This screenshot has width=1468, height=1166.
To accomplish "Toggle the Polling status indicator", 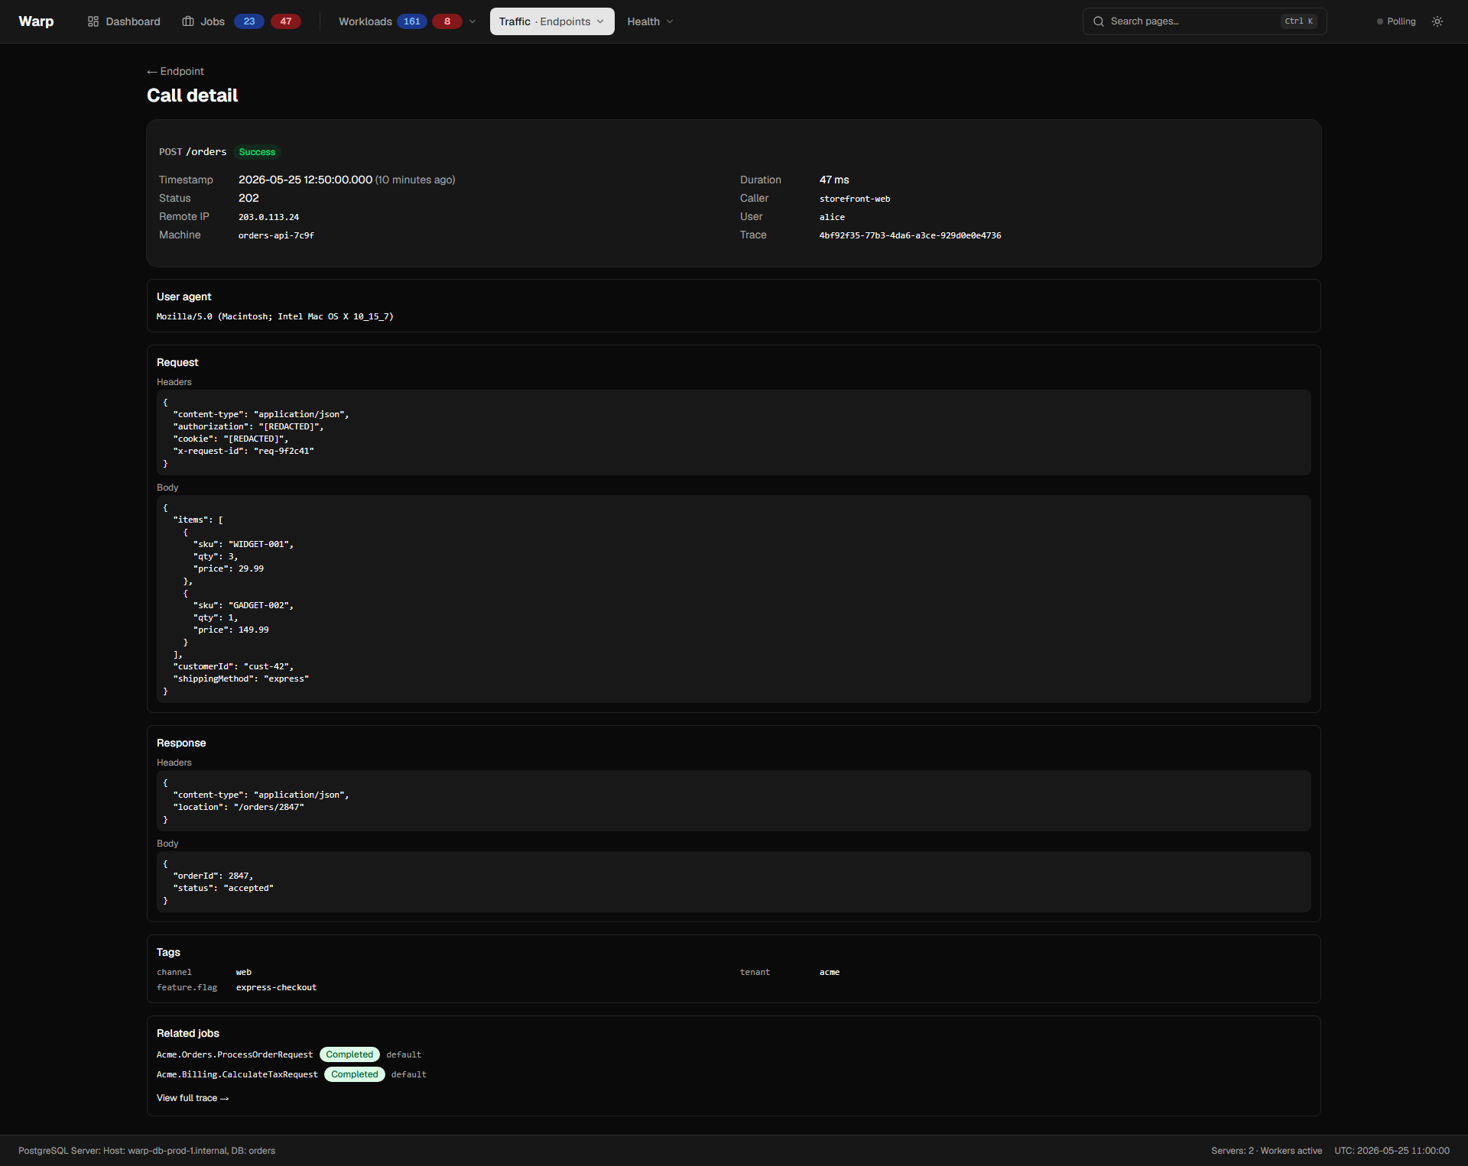I will (1396, 21).
